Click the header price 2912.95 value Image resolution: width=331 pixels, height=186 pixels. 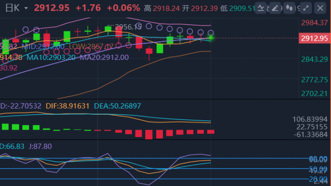pyautogui.click(x=52, y=8)
